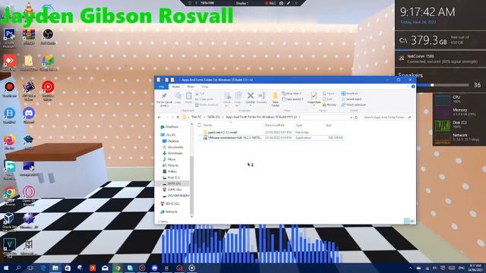Open the Delete button dropdown arrow

pyautogui.click(x=251, y=105)
